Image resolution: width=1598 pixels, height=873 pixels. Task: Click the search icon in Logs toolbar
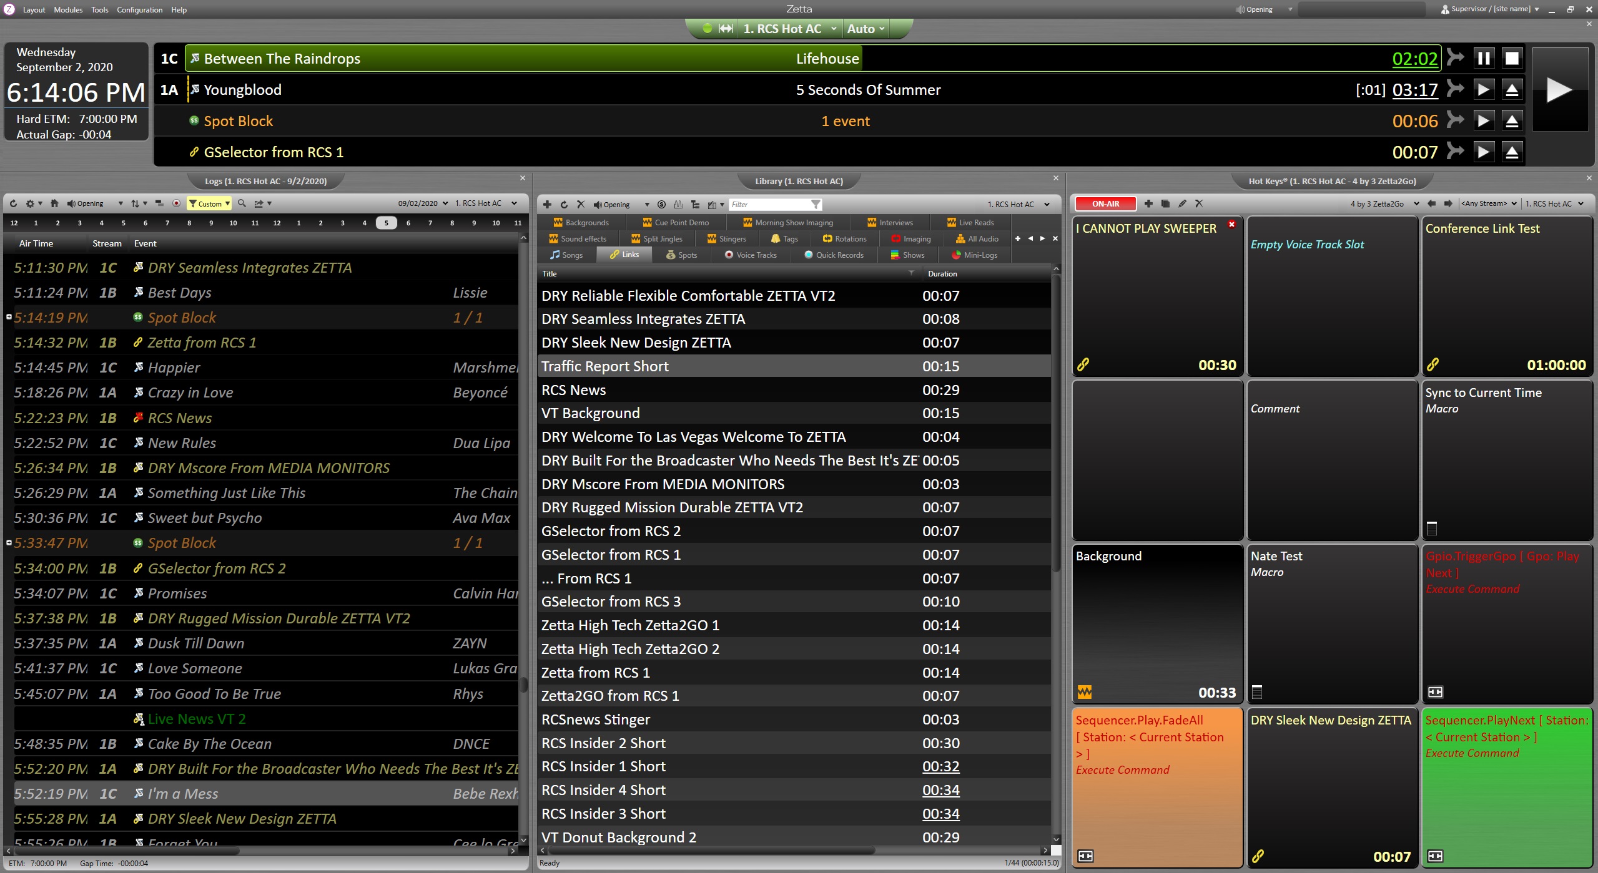[x=242, y=203]
